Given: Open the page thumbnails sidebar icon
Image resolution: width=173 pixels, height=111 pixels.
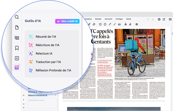Looking at the screenshot, I should coord(17,27).
